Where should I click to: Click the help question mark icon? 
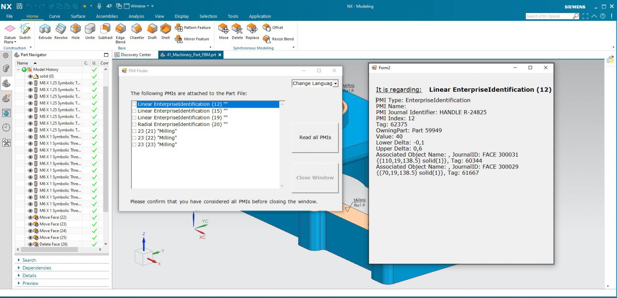click(x=603, y=16)
